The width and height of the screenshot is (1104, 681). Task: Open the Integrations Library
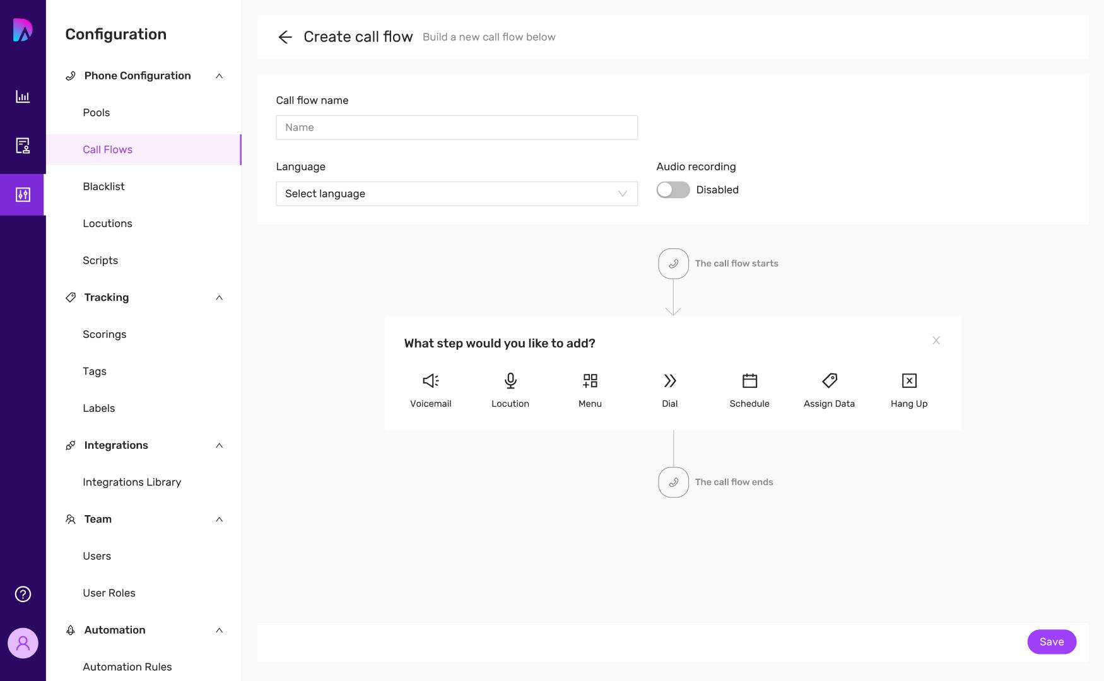coord(132,482)
